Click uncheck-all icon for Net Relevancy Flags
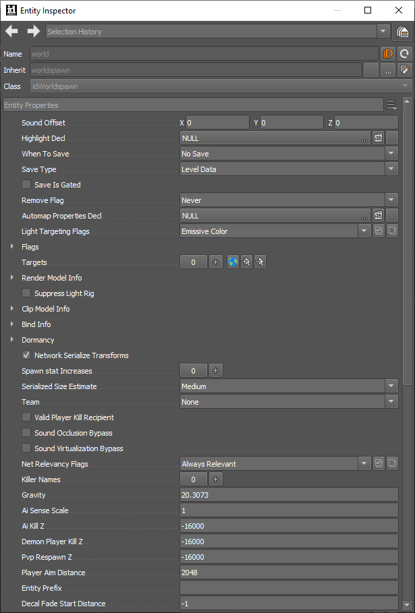Image resolution: width=415 pixels, height=613 pixels. pyautogui.click(x=392, y=464)
